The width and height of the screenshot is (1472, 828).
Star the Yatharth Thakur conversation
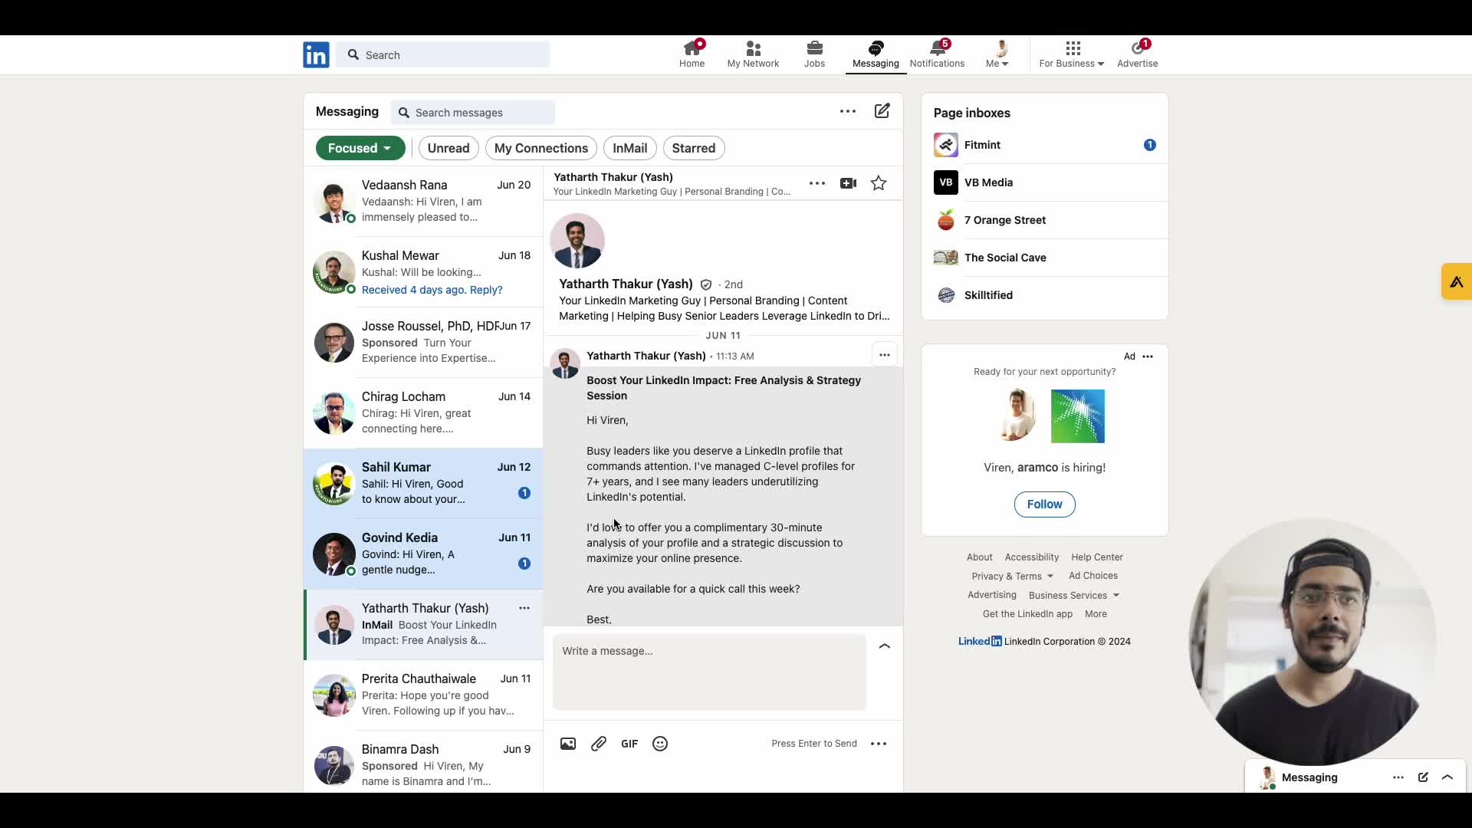click(879, 183)
